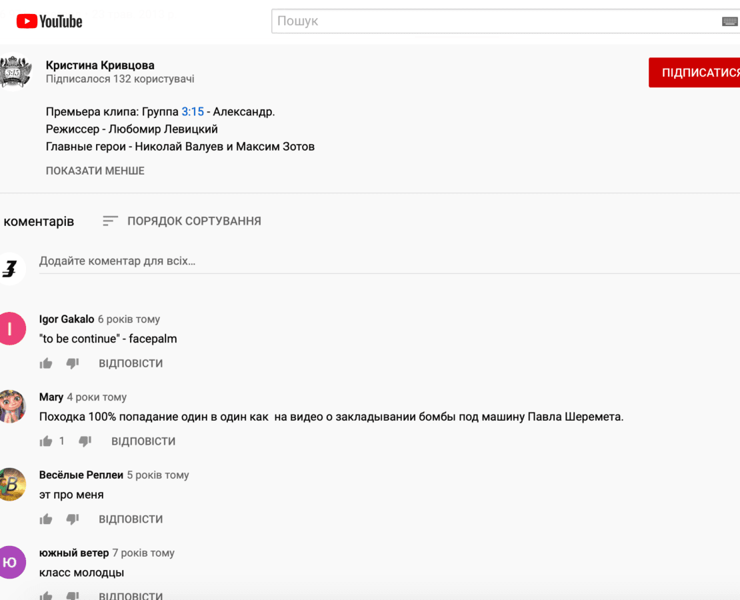
Task: Click the Підписалося 132 користувачі subscriber count
Action: coord(120,79)
